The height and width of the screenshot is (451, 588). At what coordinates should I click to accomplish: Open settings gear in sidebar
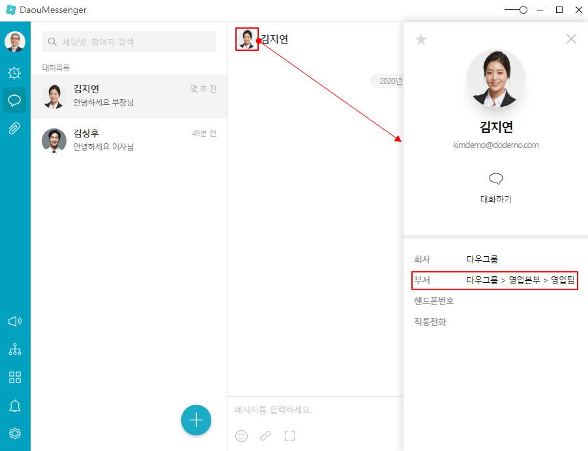tap(14, 433)
